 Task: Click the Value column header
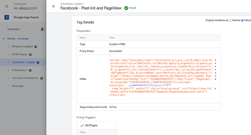pos(112,38)
